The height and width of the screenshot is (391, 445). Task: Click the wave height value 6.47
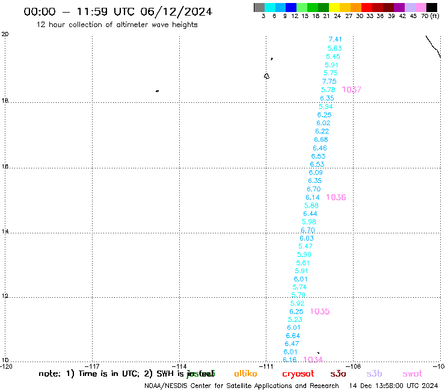(x=292, y=343)
